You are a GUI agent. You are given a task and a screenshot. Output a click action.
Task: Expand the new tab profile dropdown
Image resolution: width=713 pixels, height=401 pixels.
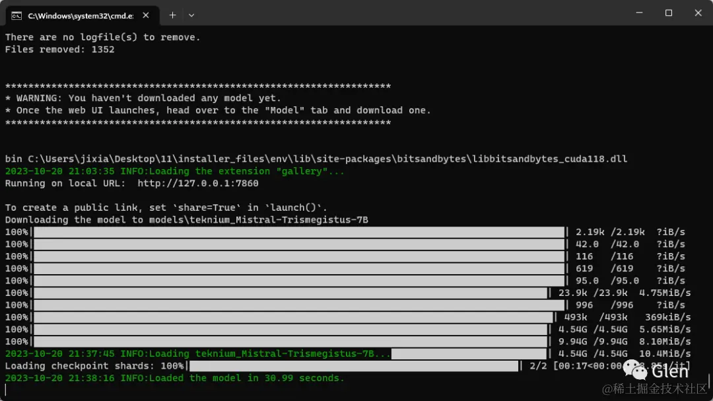(191, 15)
